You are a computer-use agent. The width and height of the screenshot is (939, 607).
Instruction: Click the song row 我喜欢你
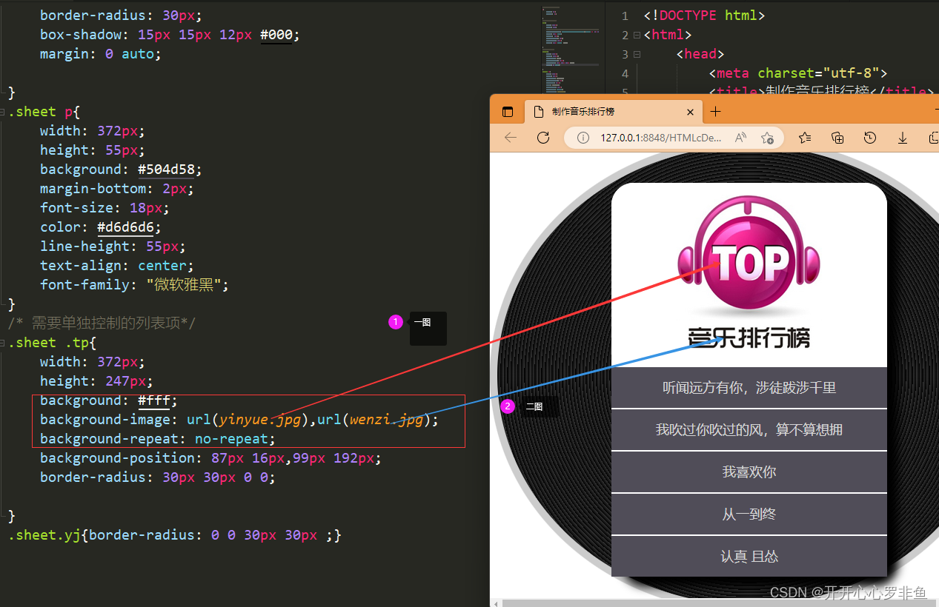(749, 472)
